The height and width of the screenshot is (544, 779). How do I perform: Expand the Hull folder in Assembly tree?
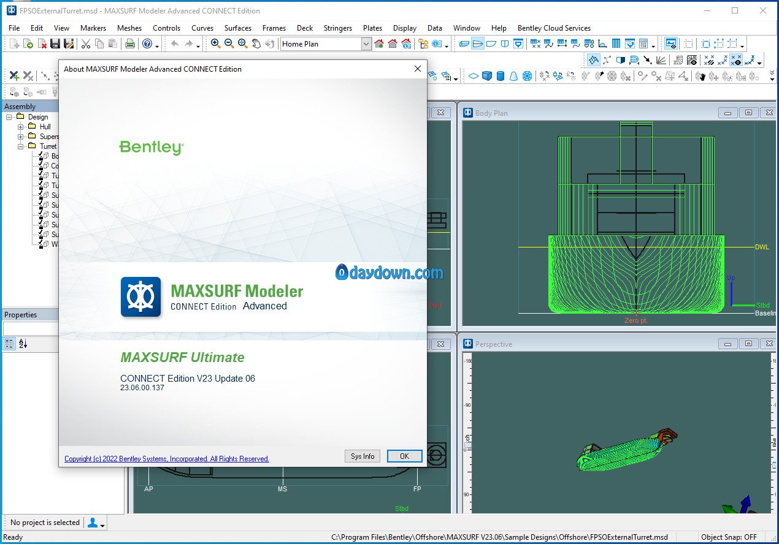[21, 127]
